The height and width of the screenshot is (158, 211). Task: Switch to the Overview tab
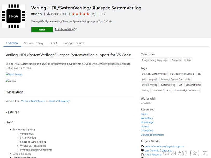click(x=12, y=43)
